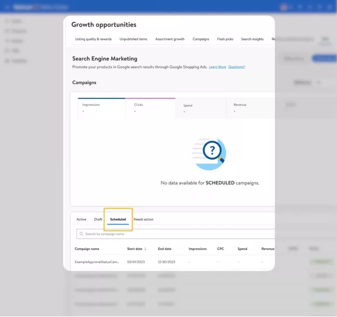Select the Clicks metric card

coord(150,108)
